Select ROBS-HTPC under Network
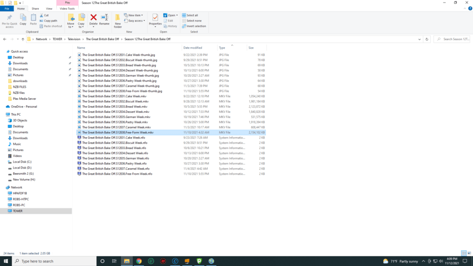The width and height of the screenshot is (473, 266). coord(21,199)
